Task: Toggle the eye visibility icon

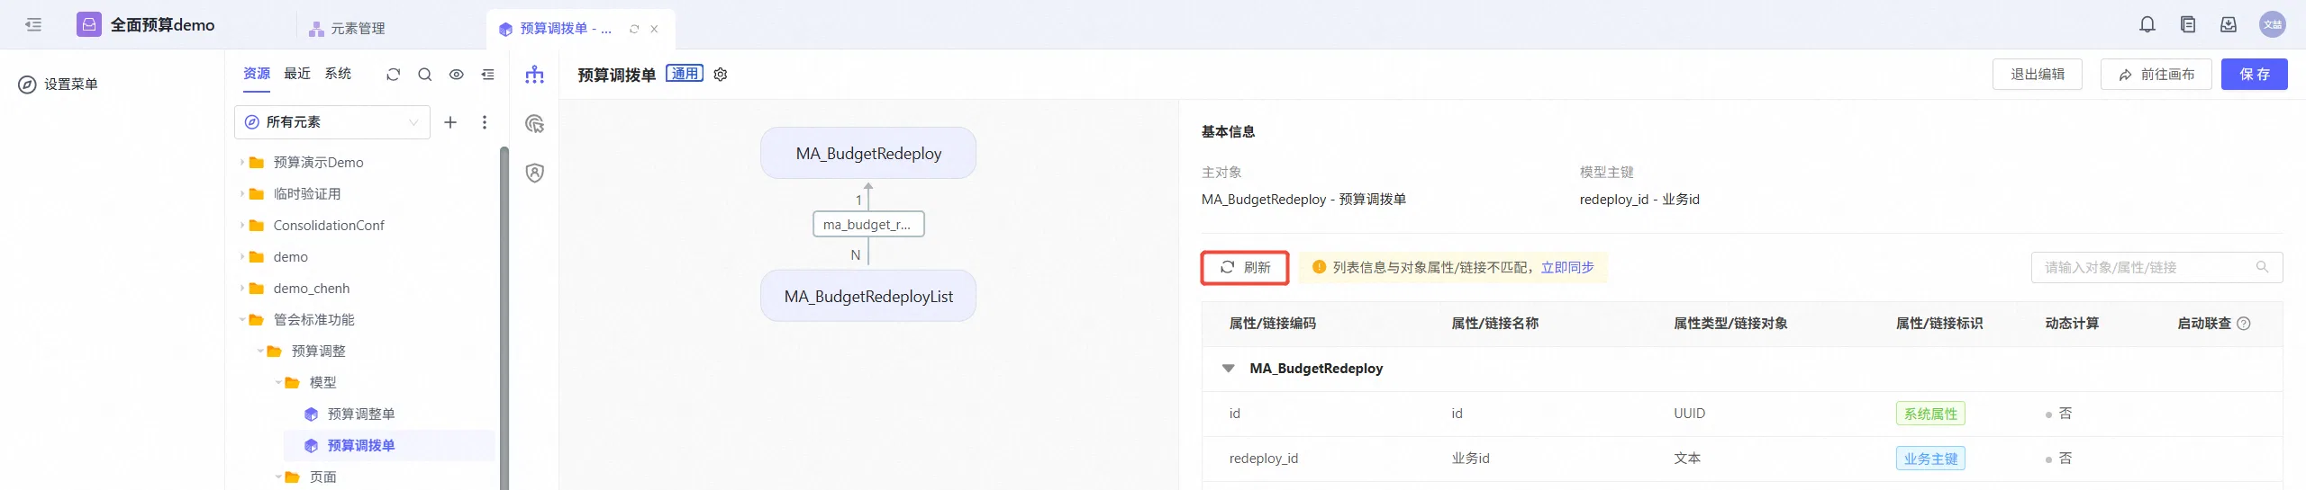Action: click(x=457, y=75)
